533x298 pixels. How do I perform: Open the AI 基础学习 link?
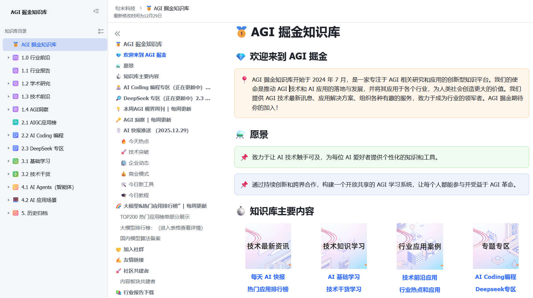(344, 277)
